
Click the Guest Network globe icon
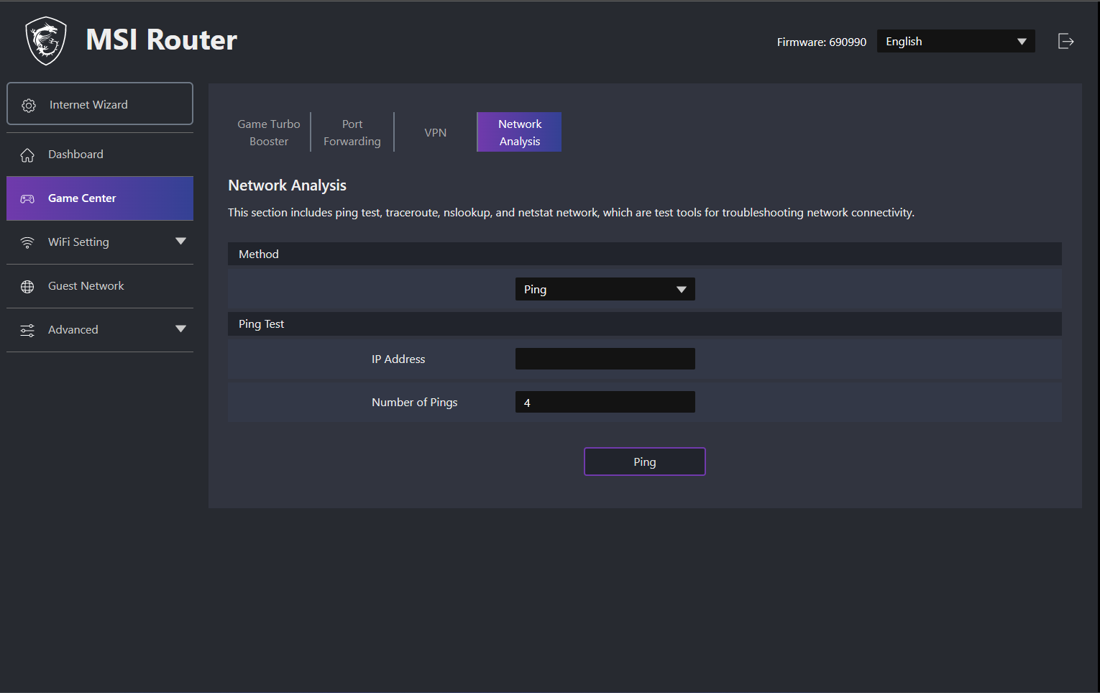pos(27,287)
